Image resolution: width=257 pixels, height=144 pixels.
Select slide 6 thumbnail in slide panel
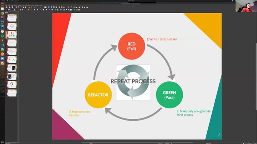(12, 60)
